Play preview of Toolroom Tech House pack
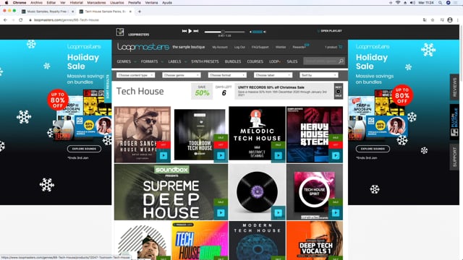The height and width of the screenshot is (260, 463). (x=221, y=156)
